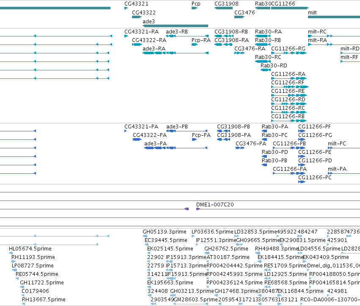Select the HL05674.5prime EST label
This screenshot has height=306, width=360.
(x=30, y=249)
